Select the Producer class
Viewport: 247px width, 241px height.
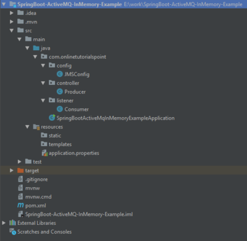[75, 92]
